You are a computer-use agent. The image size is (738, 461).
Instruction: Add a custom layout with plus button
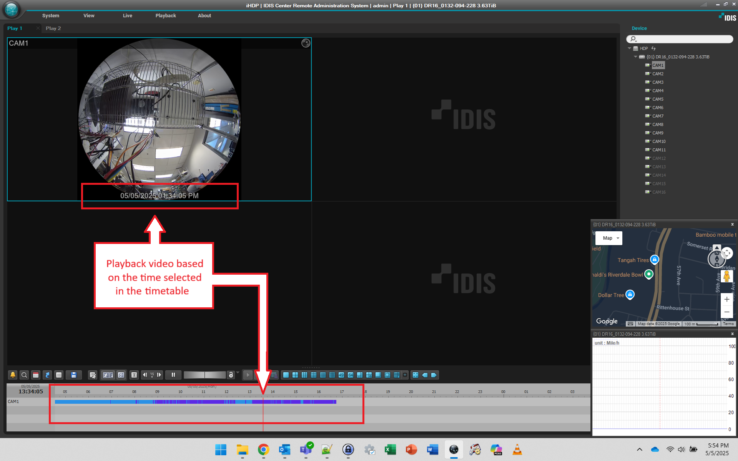tap(405, 375)
